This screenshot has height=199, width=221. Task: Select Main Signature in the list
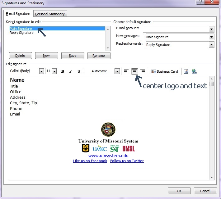[57, 29]
